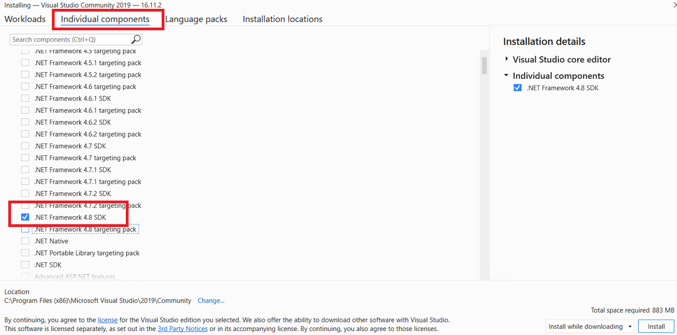Viewport: 677px width, 335px height.
Task: Uncheck .NET Framework 4.8 SDK under Installation details
Action: (x=518, y=88)
